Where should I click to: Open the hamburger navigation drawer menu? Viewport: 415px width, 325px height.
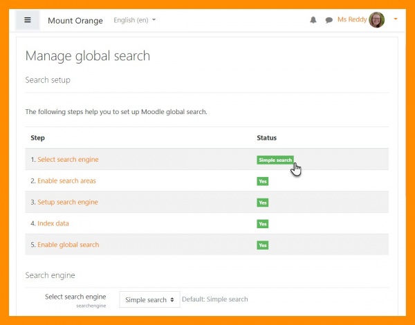[x=28, y=20]
